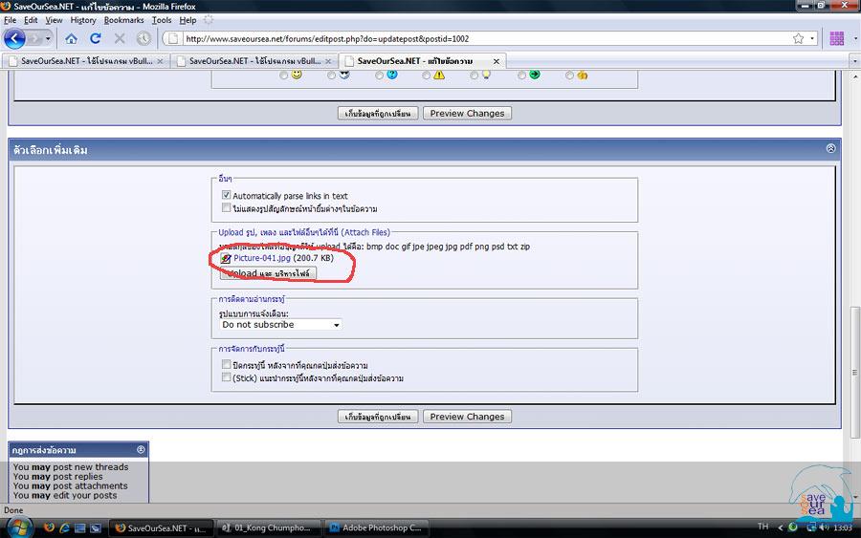Enable the close thread after posting checkbox

coord(226,365)
